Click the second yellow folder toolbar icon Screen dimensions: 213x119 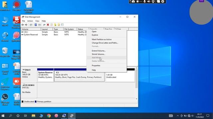click(59, 25)
